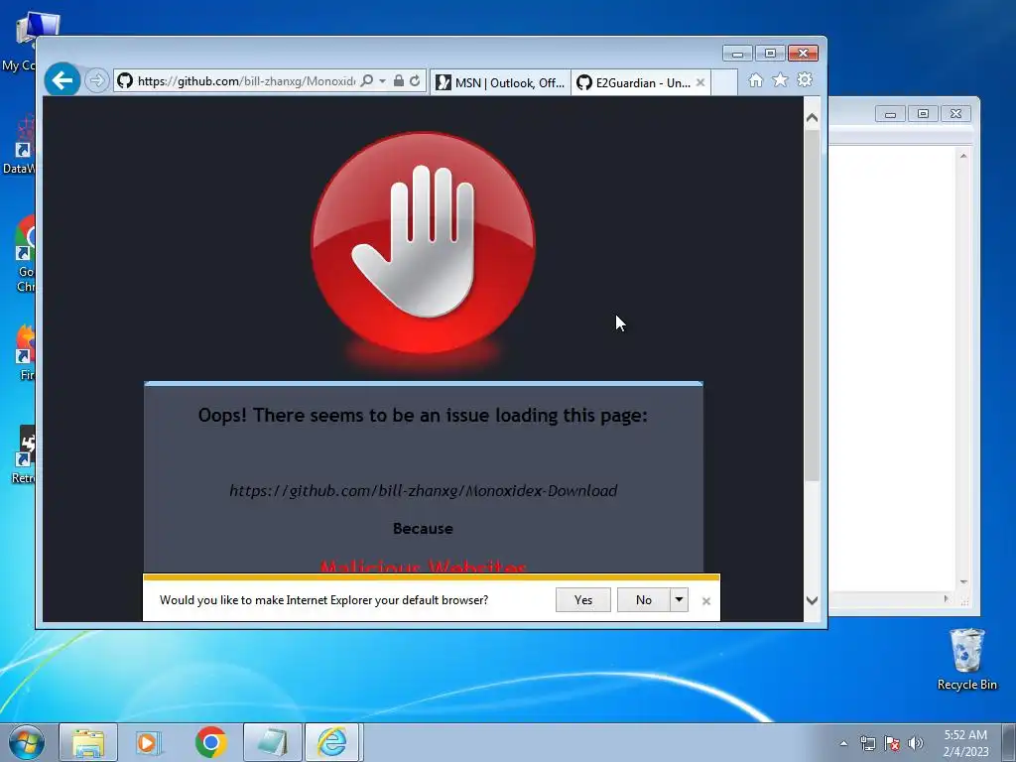Click the forward navigation arrow
Viewport: 1016px width, 762px height.
coord(97,81)
